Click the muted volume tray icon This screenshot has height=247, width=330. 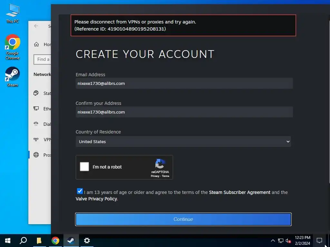(x=288, y=241)
